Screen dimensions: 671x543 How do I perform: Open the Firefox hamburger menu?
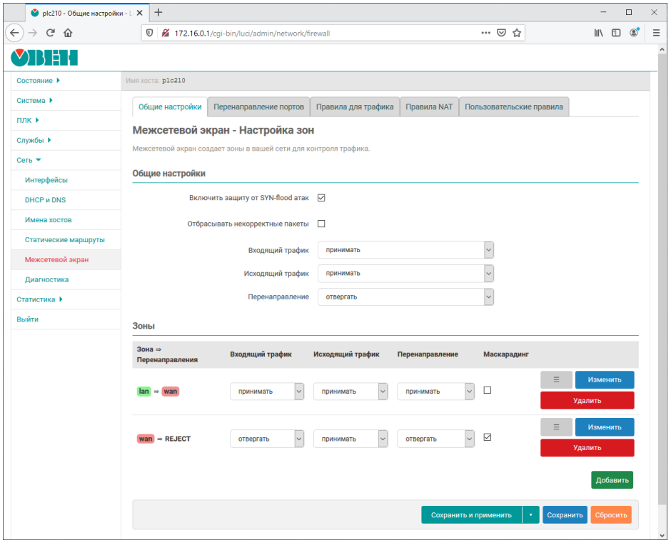(655, 32)
